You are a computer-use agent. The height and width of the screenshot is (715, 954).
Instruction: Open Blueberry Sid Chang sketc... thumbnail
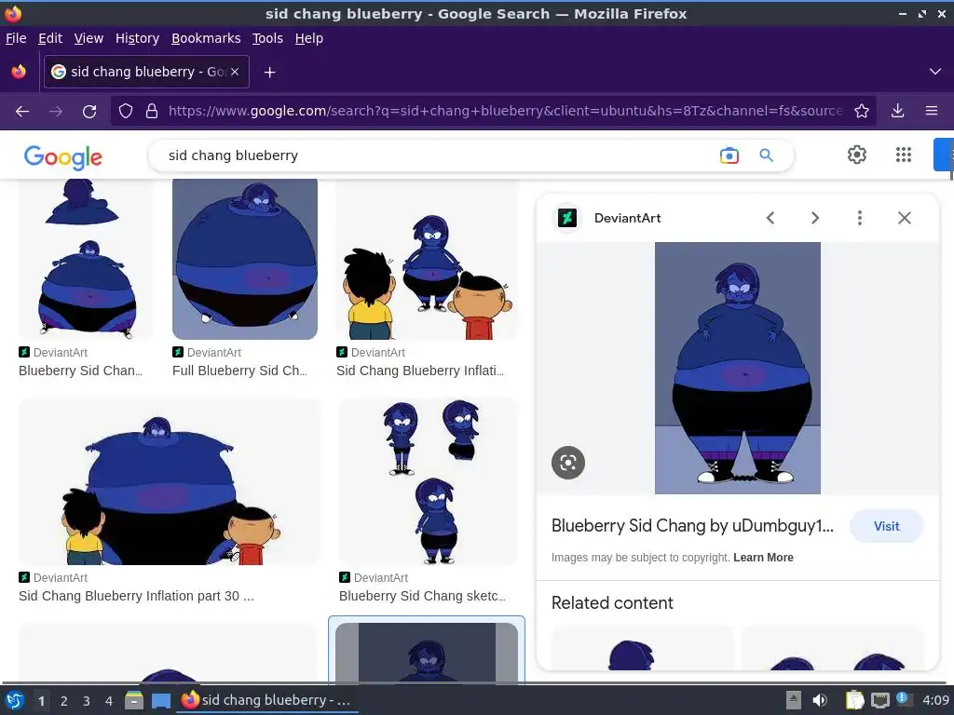click(x=429, y=481)
